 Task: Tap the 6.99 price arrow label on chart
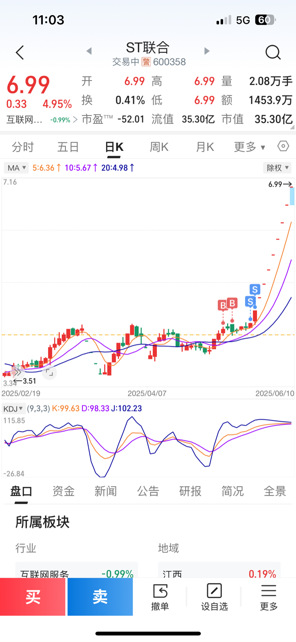[x=280, y=185]
